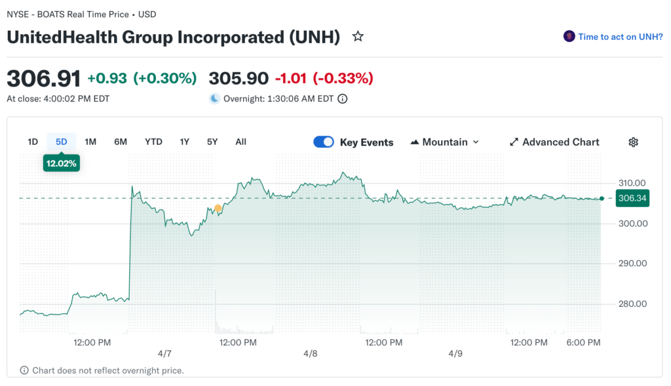The image size is (671, 386).
Task: Toggle the Key Events switch off
Action: [x=324, y=142]
